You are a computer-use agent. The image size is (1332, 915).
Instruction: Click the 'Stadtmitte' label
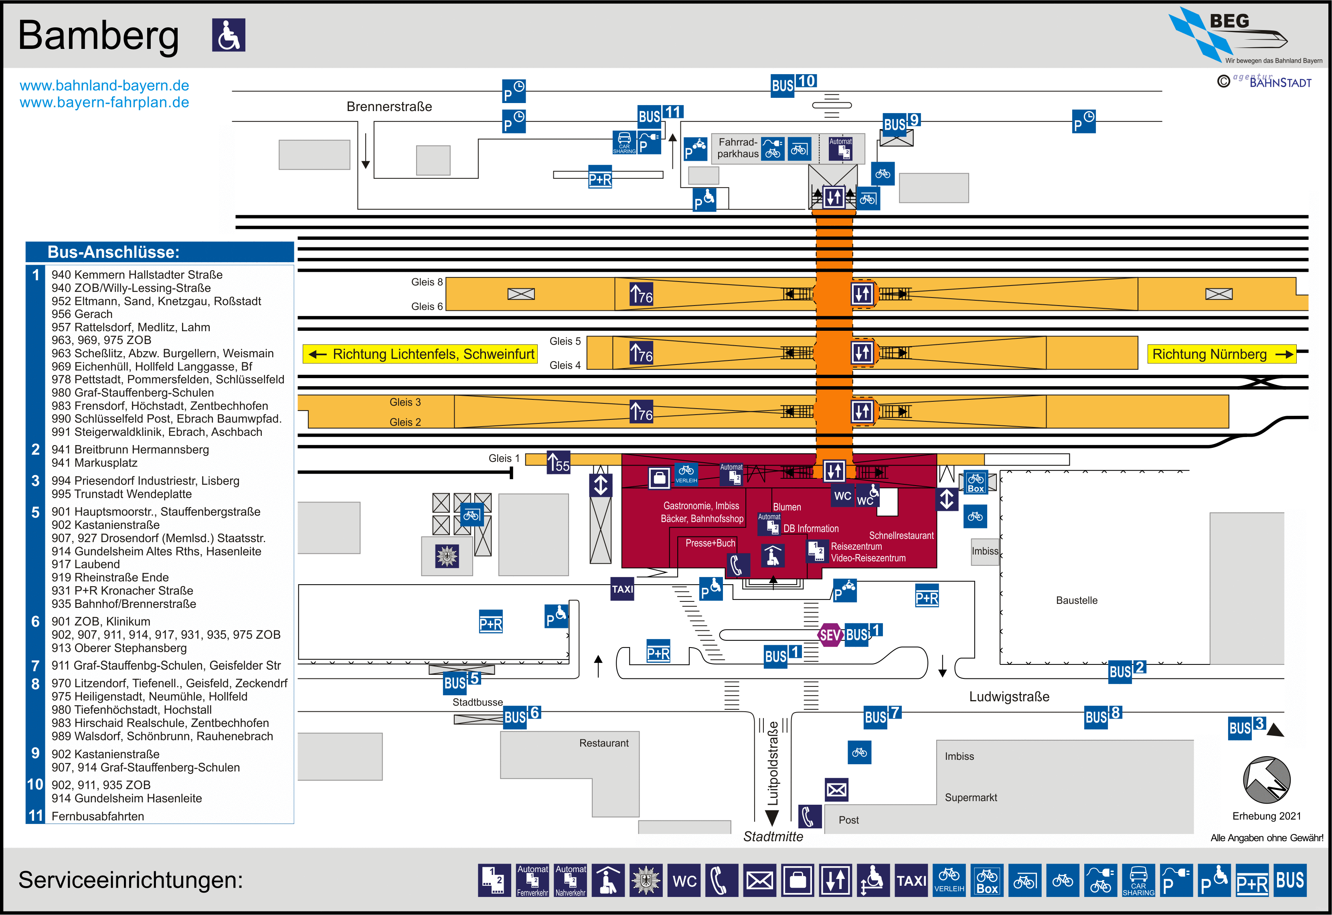click(x=773, y=836)
